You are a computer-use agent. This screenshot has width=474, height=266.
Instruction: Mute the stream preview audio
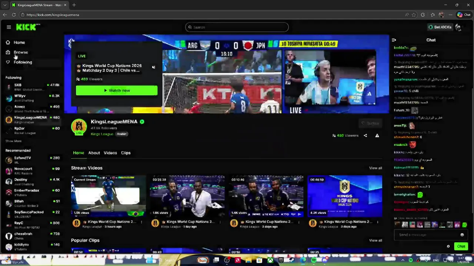(153, 67)
